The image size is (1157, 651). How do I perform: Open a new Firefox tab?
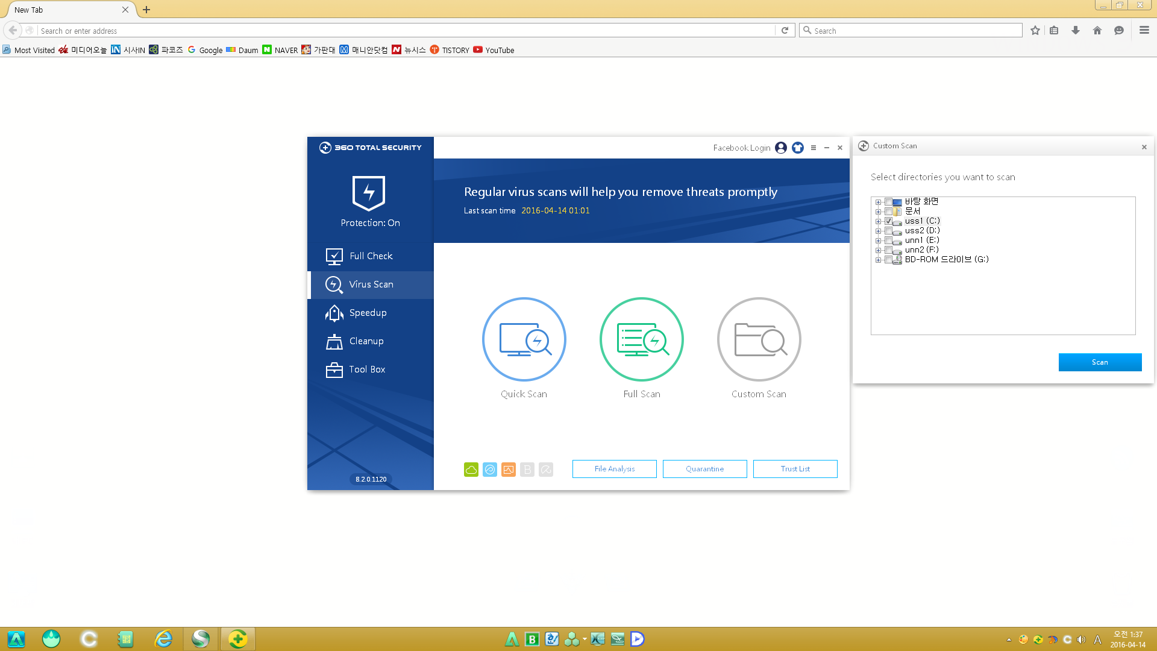tap(146, 10)
